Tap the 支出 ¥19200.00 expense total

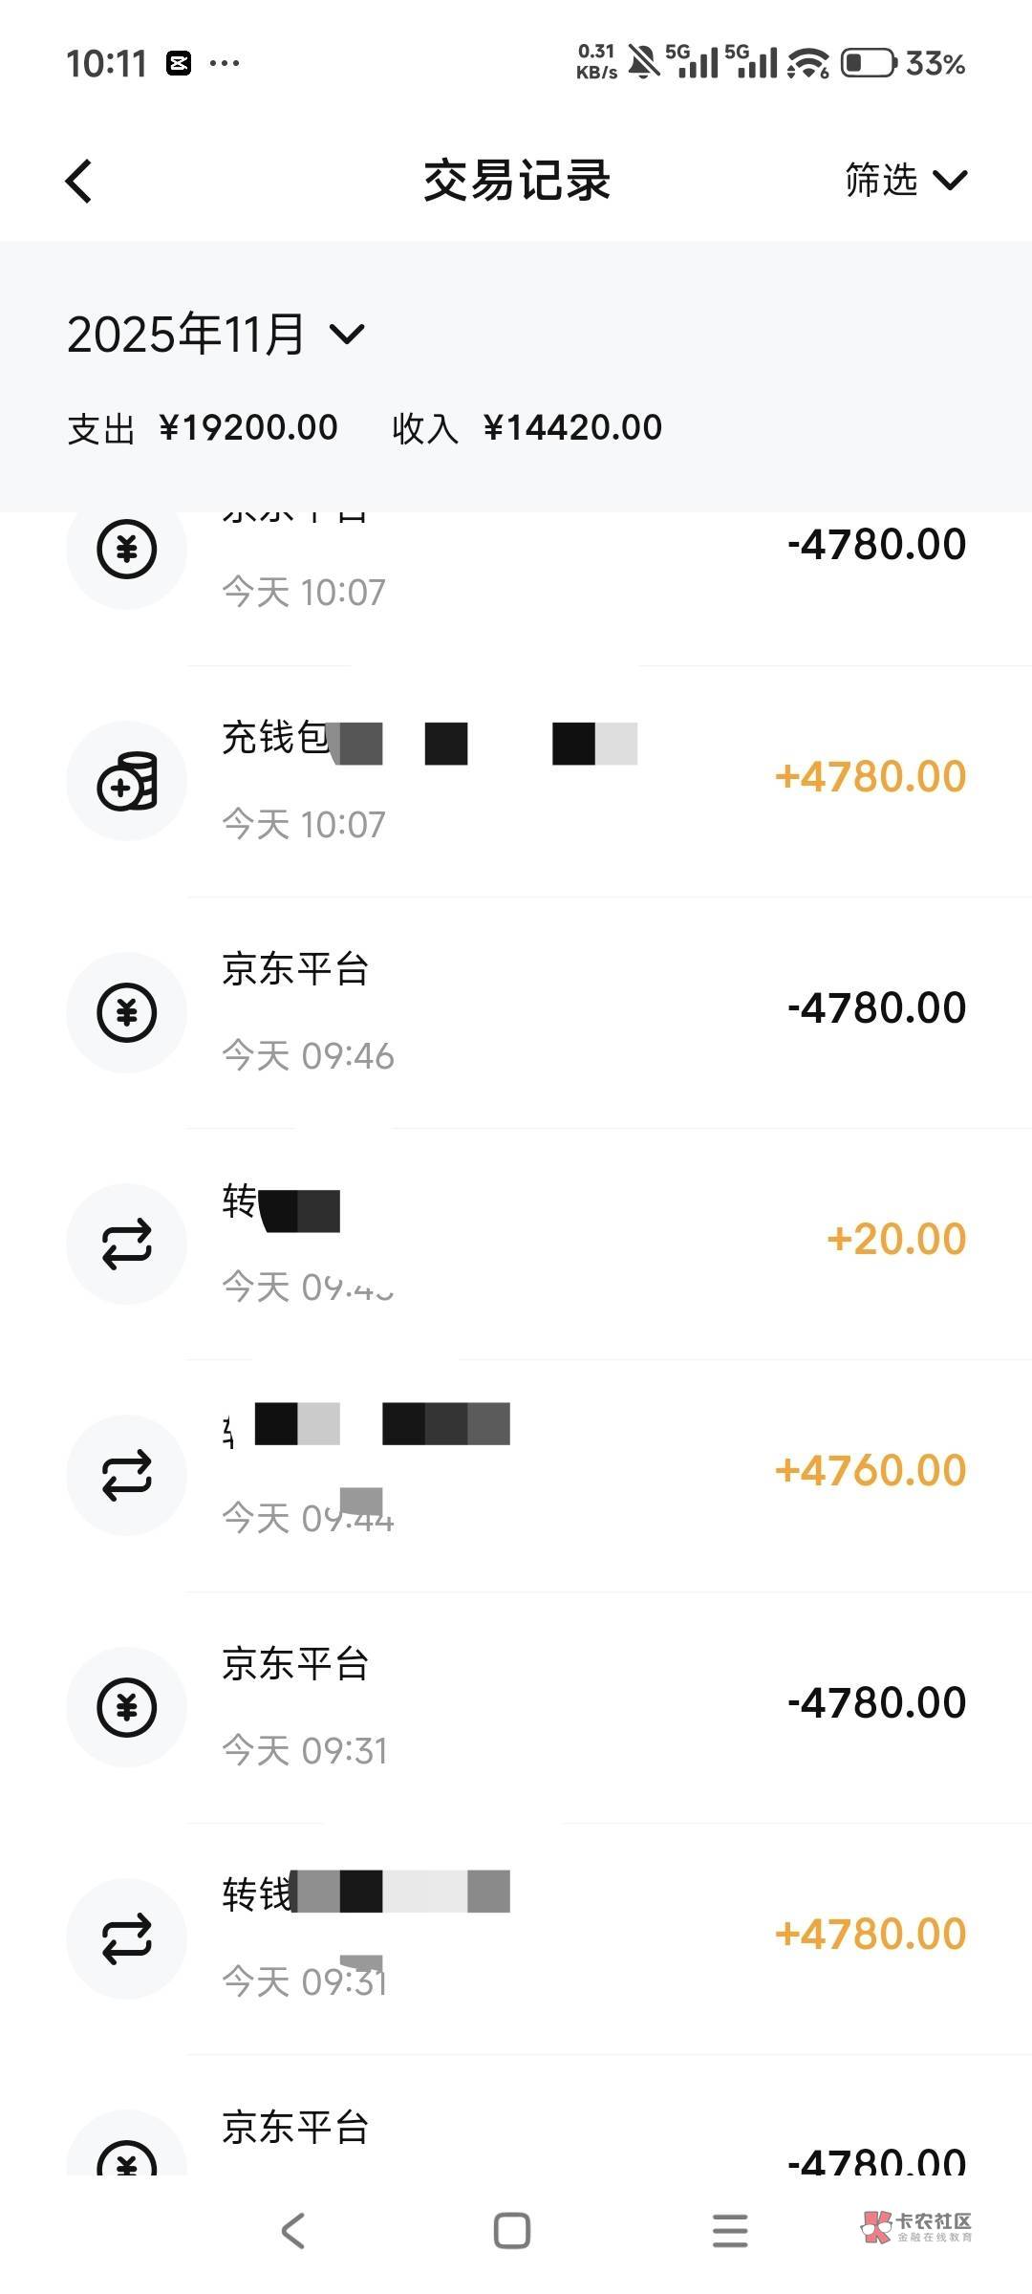coord(203,427)
